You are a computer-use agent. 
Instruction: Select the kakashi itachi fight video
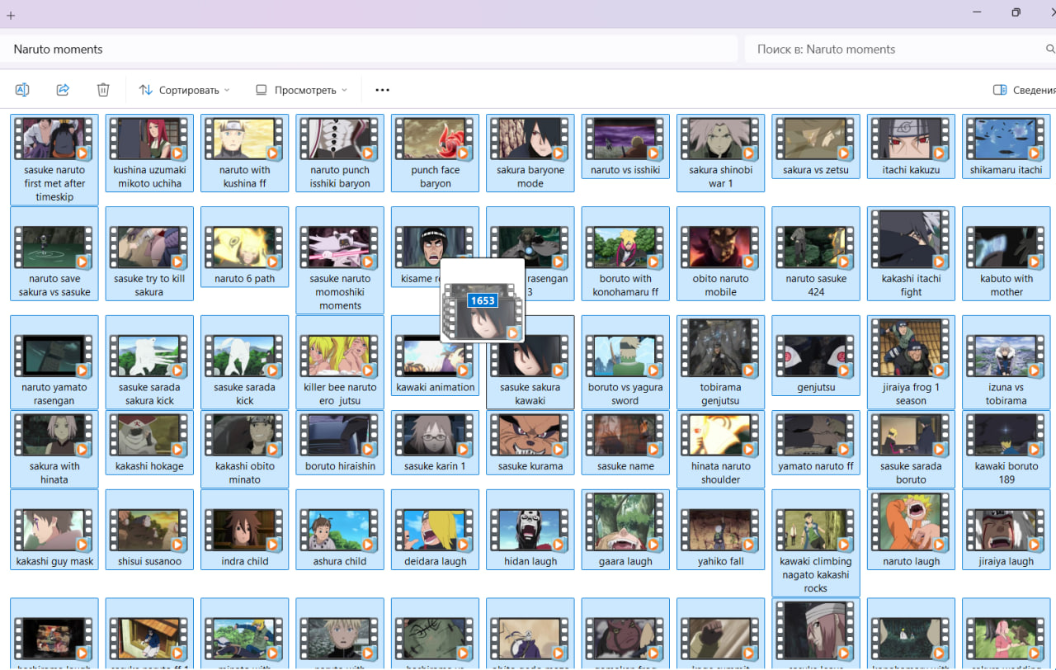point(912,253)
